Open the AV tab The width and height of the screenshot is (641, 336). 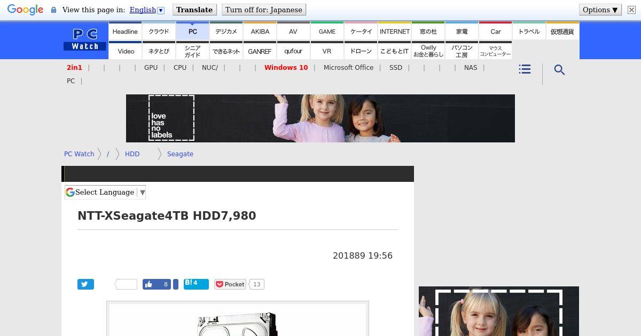[x=293, y=31]
